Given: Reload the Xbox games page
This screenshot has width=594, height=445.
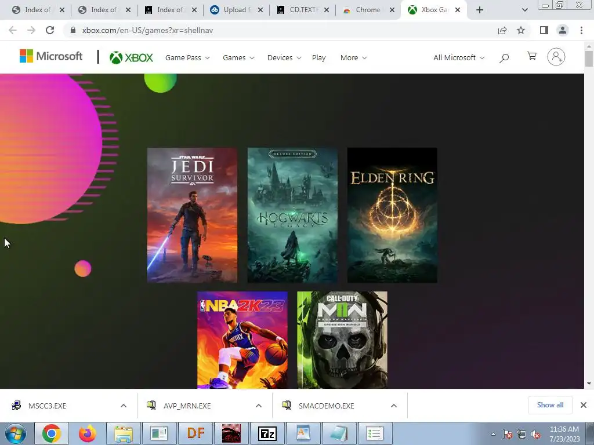Looking at the screenshot, I should pyautogui.click(x=50, y=30).
